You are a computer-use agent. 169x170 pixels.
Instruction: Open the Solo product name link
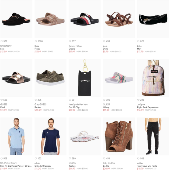coord(2,49)
